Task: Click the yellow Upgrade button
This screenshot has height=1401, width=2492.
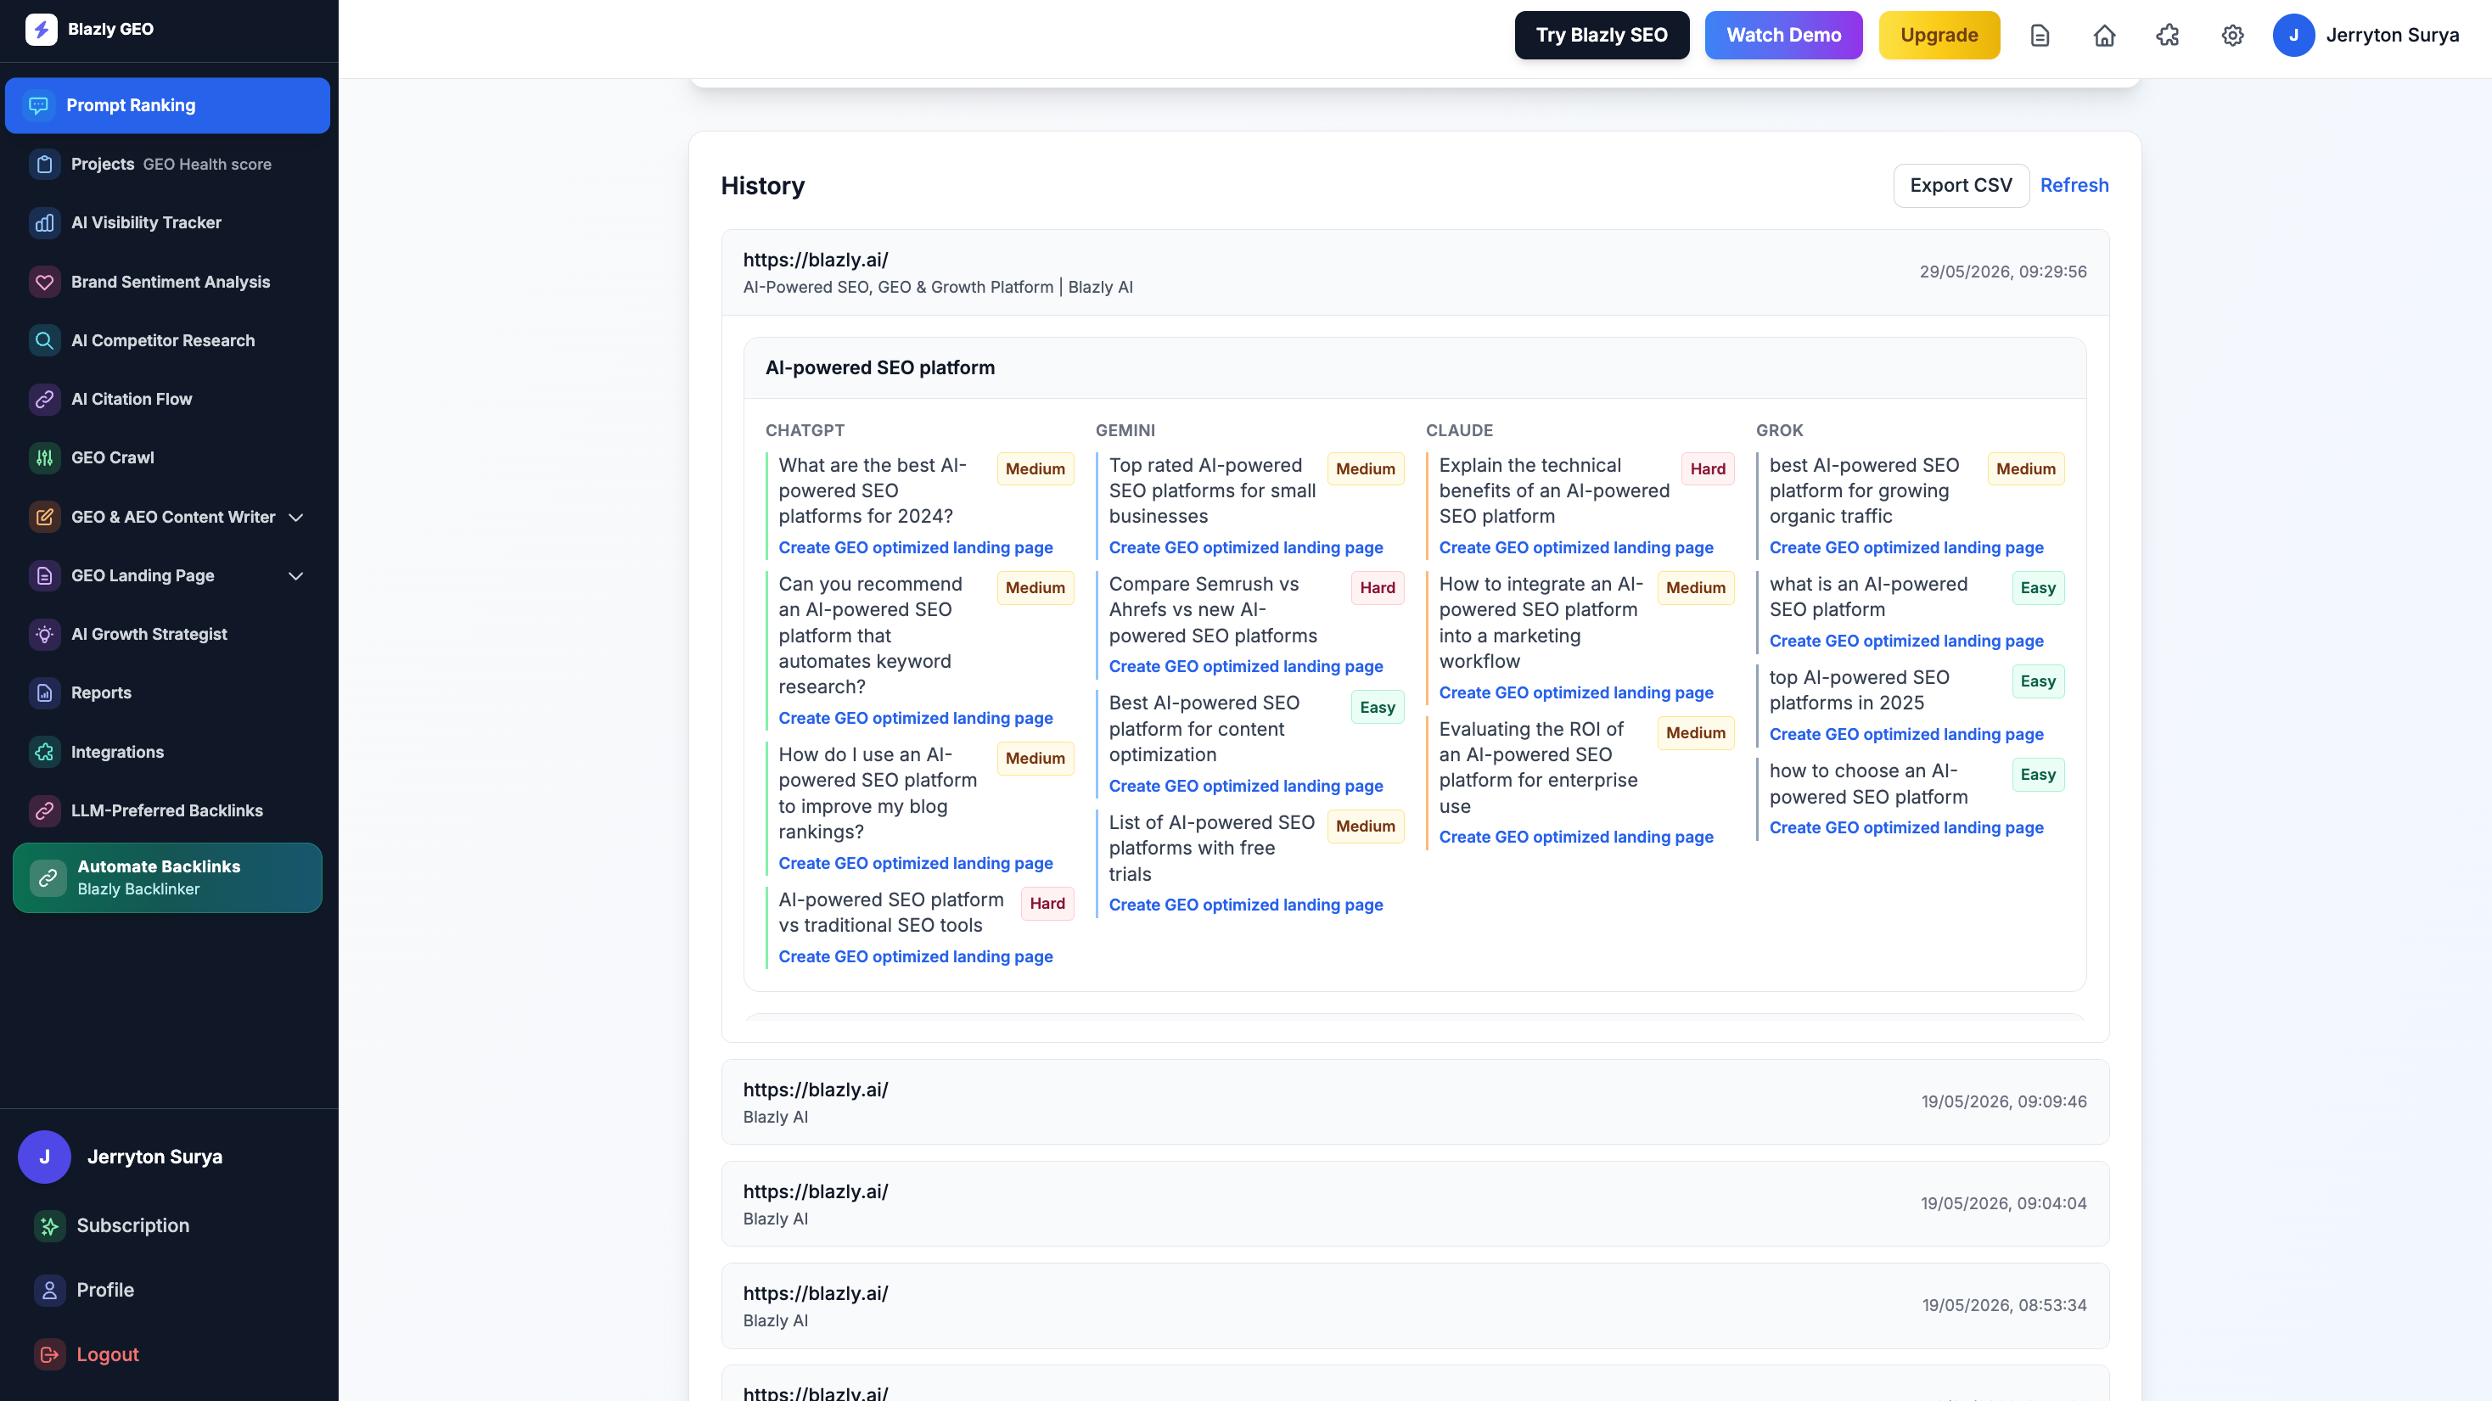Action: pyautogui.click(x=1939, y=36)
